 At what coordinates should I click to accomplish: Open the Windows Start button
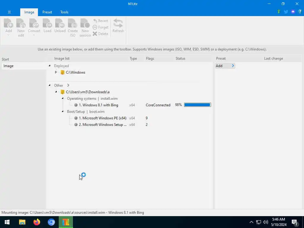coord(7,222)
